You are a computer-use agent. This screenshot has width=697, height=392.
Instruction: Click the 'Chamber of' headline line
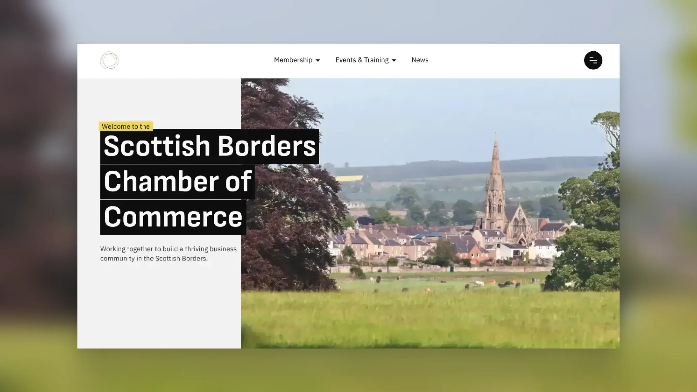(x=178, y=182)
